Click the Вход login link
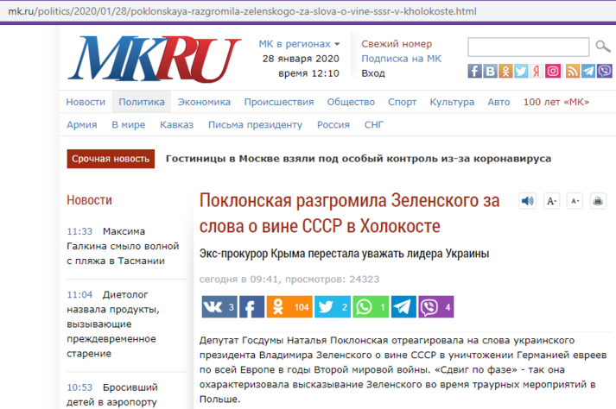This screenshot has width=616, height=409. [373, 73]
